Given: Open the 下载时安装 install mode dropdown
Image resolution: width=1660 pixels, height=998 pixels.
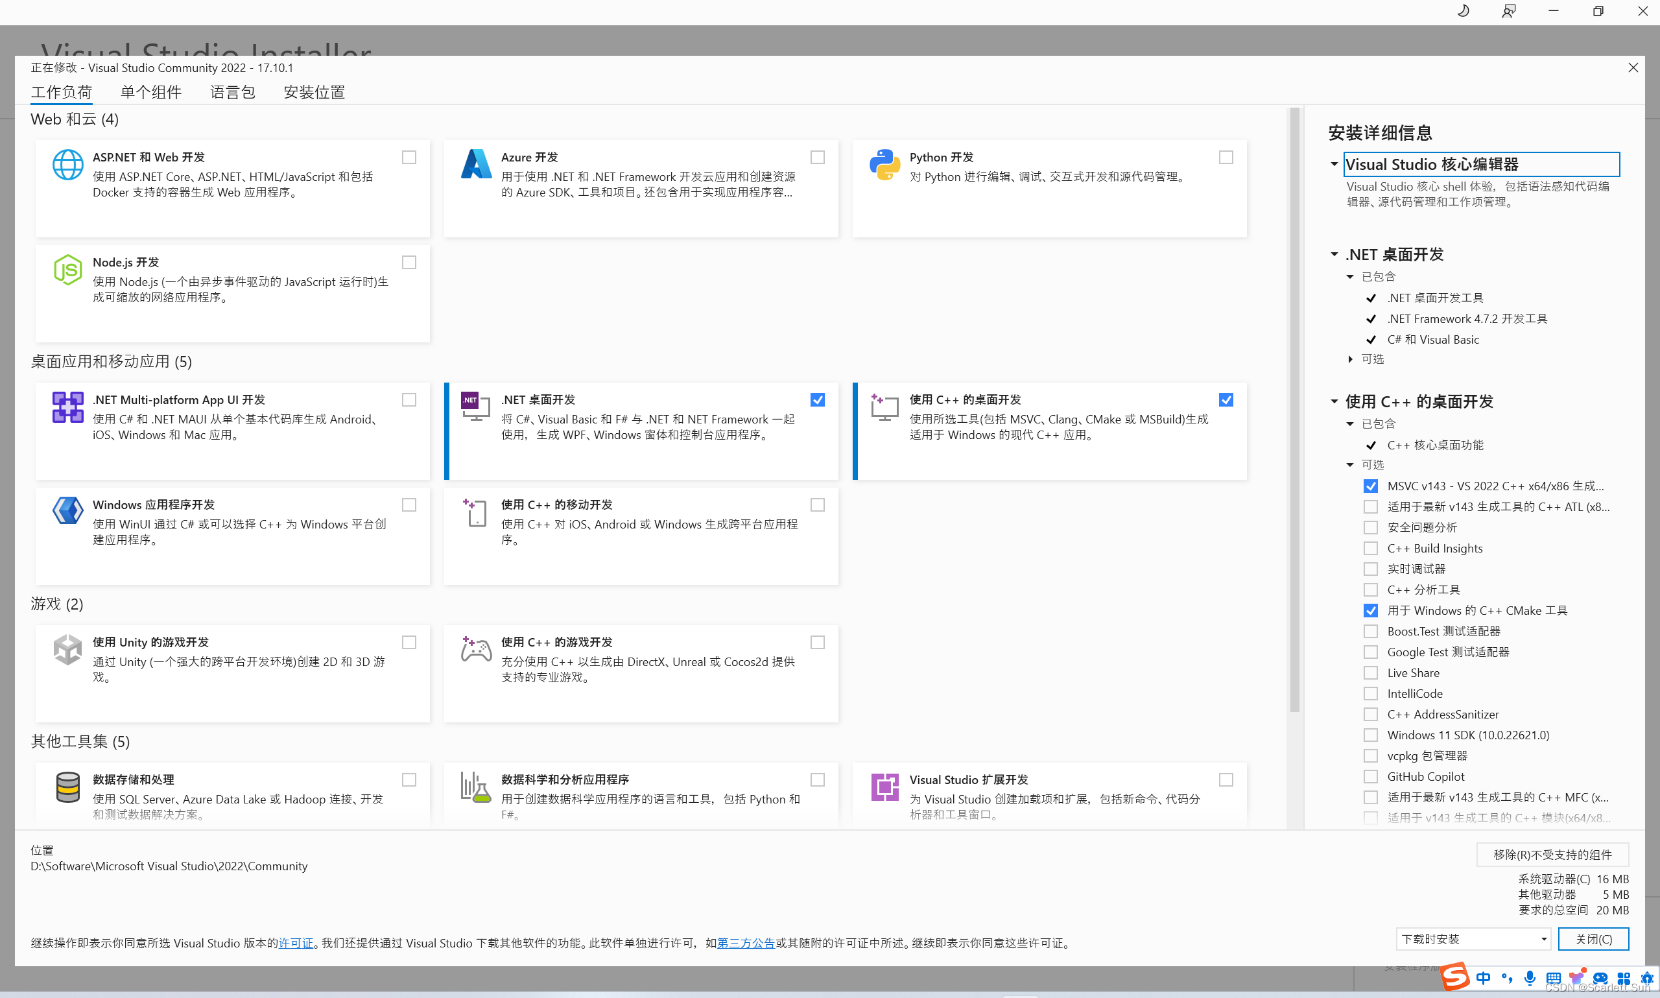Looking at the screenshot, I should [x=1473, y=940].
